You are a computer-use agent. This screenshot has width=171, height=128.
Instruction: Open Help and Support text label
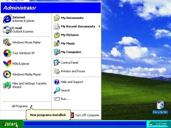[x=72, y=82]
